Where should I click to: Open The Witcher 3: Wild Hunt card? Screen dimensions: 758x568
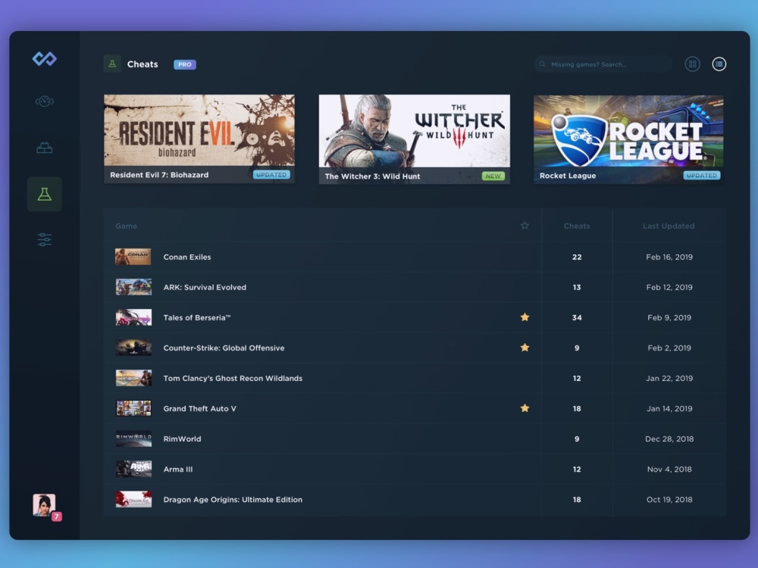(x=415, y=139)
